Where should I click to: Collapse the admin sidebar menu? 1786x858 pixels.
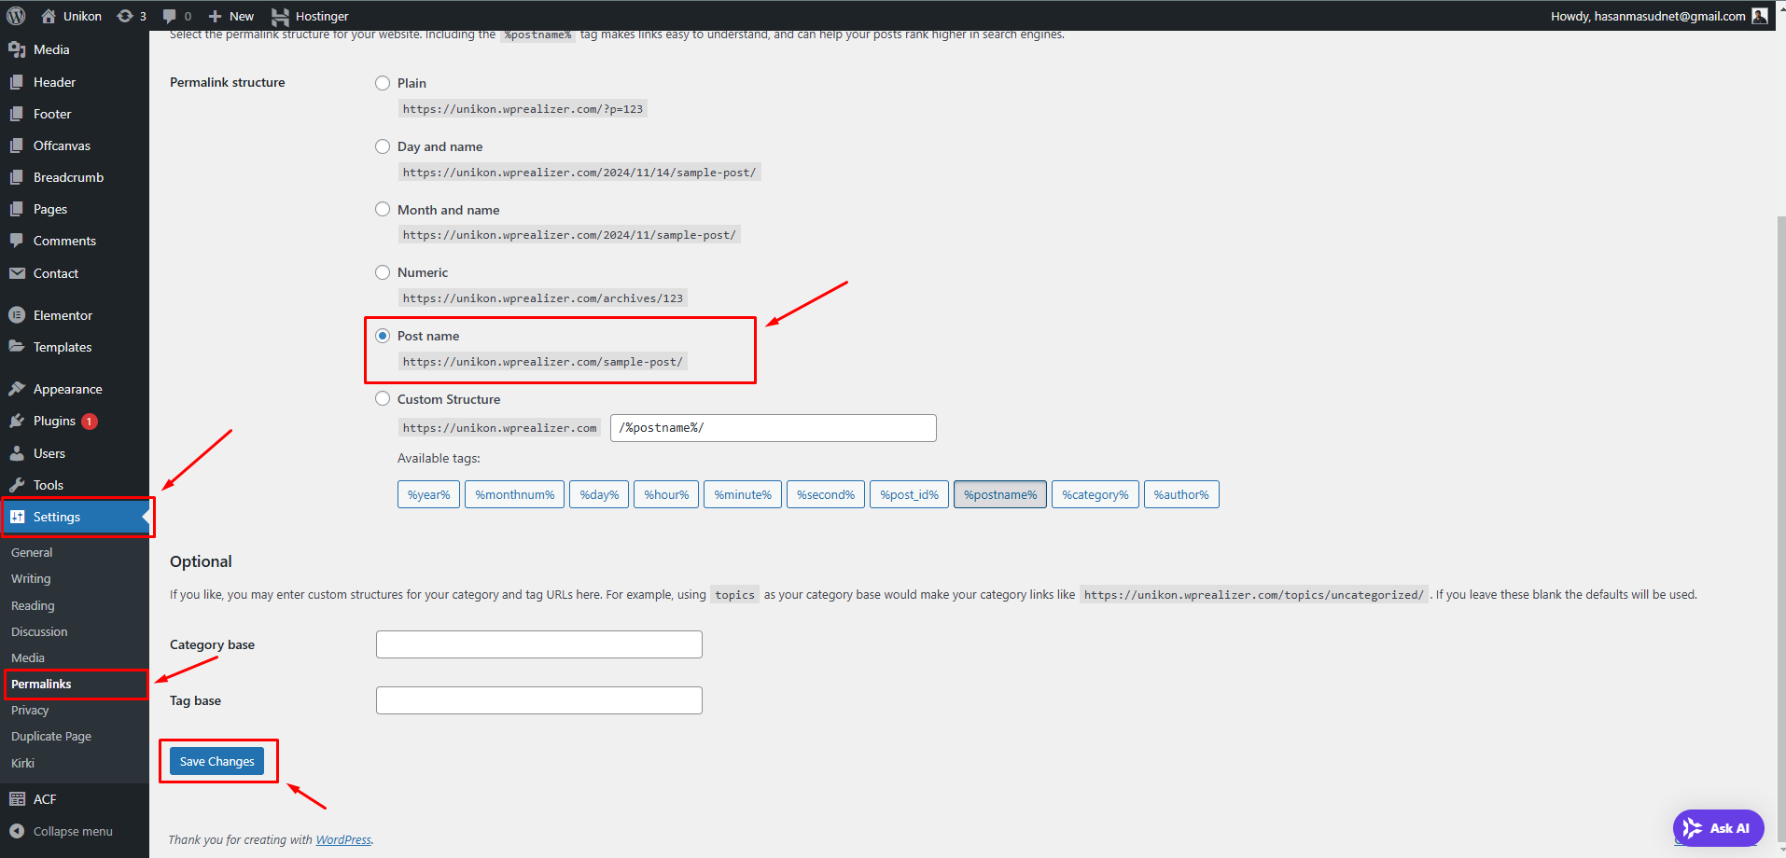pyautogui.click(x=62, y=831)
